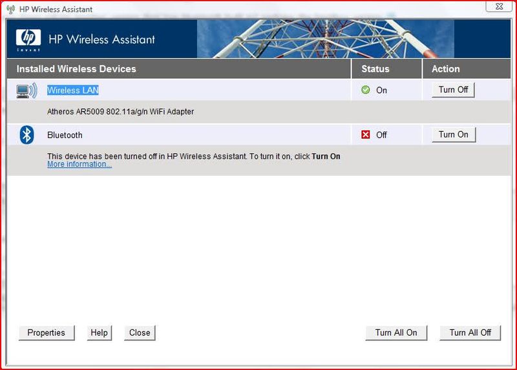
Task: Open Help for Wireless Assistant
Action: [100, 333]
